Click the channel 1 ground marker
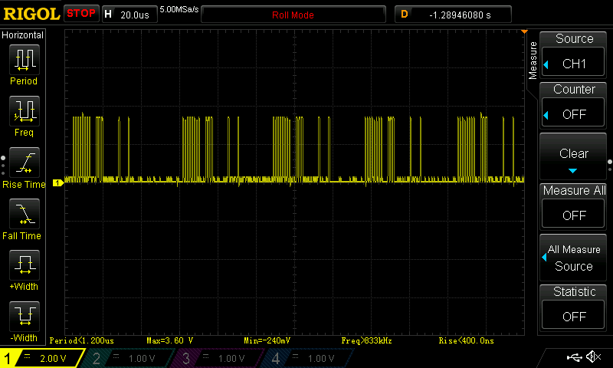Screen dimensions: 613x368 [58, 182]
